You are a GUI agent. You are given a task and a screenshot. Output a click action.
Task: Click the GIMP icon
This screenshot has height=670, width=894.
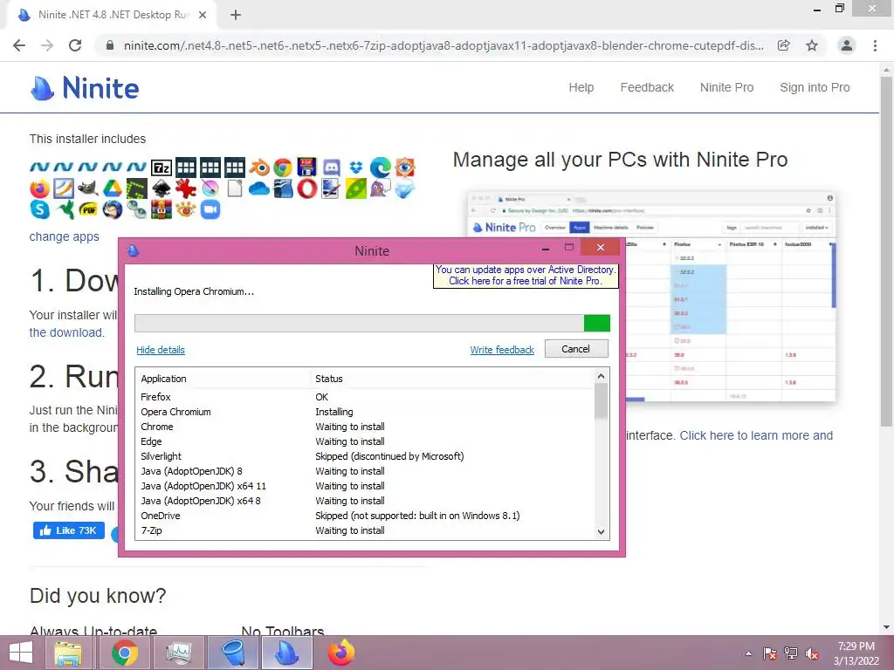[88, 188]
